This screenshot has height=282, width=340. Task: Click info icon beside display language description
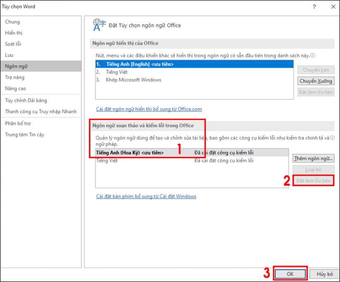(x=312, y=56)
